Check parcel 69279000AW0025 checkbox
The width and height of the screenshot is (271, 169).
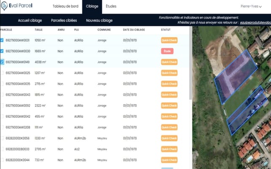[x=2, y=73]
